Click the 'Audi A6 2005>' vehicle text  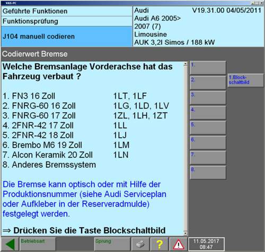tap(157, 19)
